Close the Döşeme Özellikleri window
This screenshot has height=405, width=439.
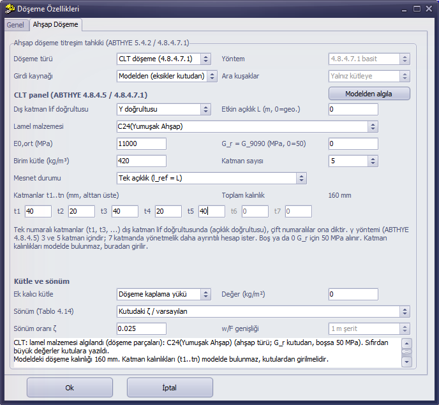429,9
